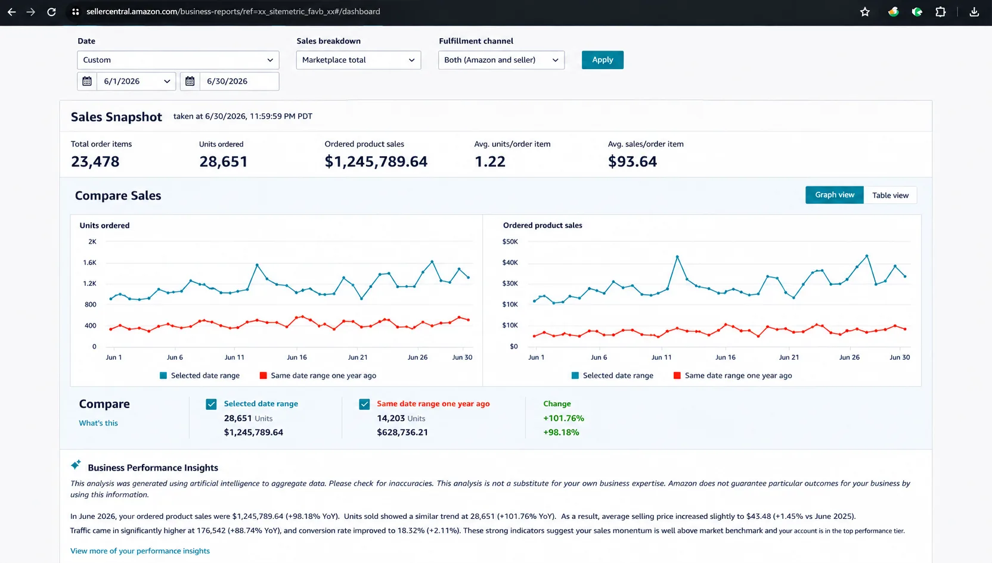Click the green browser extension icon
The width and height of the screenshot is (992, 563).
917,12
